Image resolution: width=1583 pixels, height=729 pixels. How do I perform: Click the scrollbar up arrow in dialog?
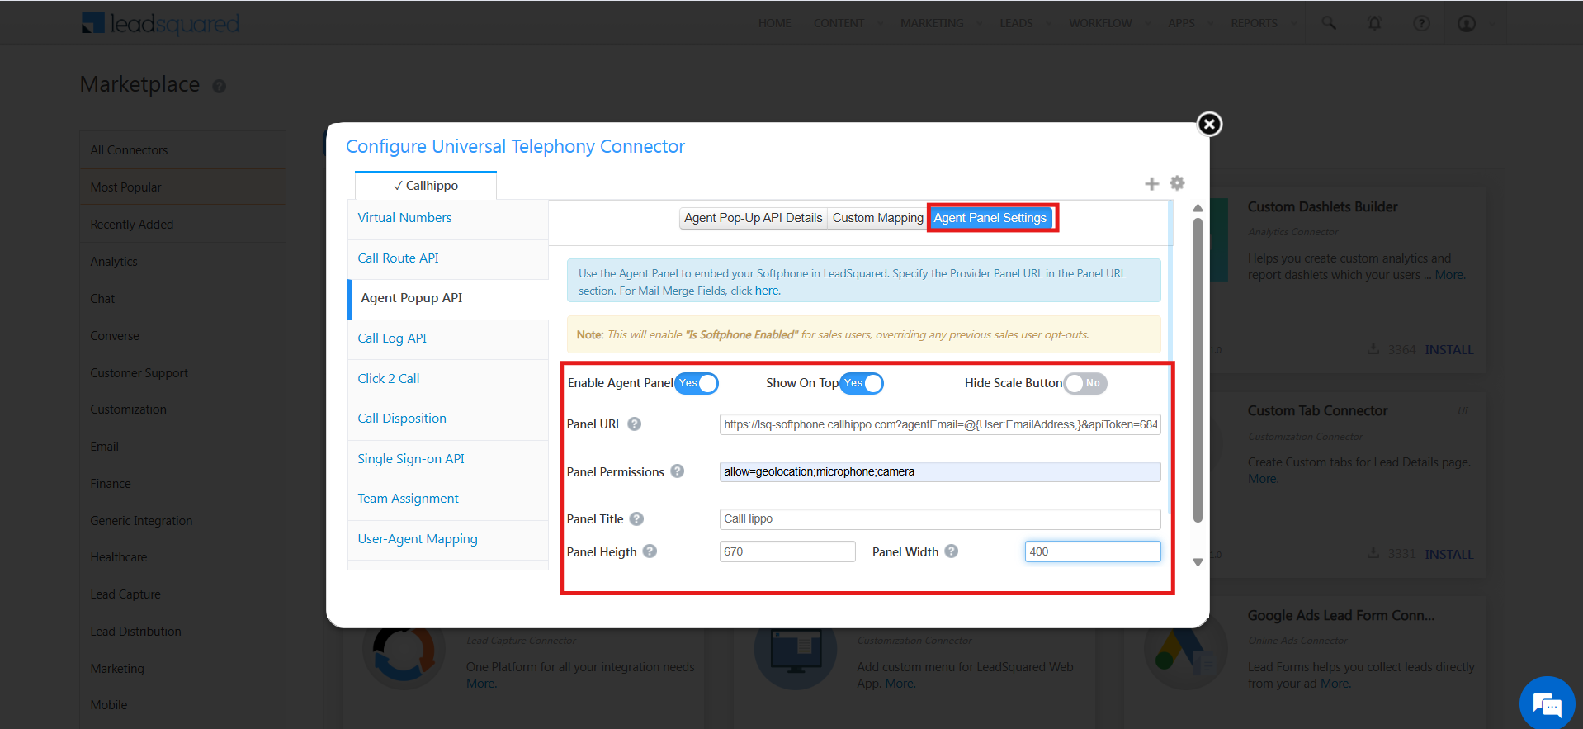[1198, 208]
